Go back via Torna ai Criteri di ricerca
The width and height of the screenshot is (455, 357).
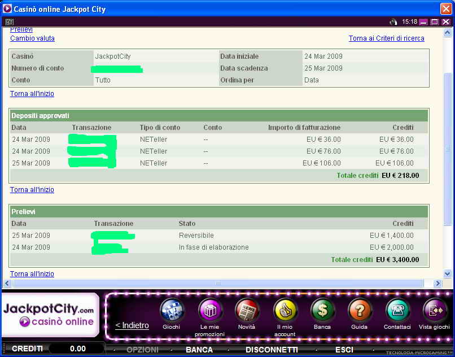[x=386, y=38]
